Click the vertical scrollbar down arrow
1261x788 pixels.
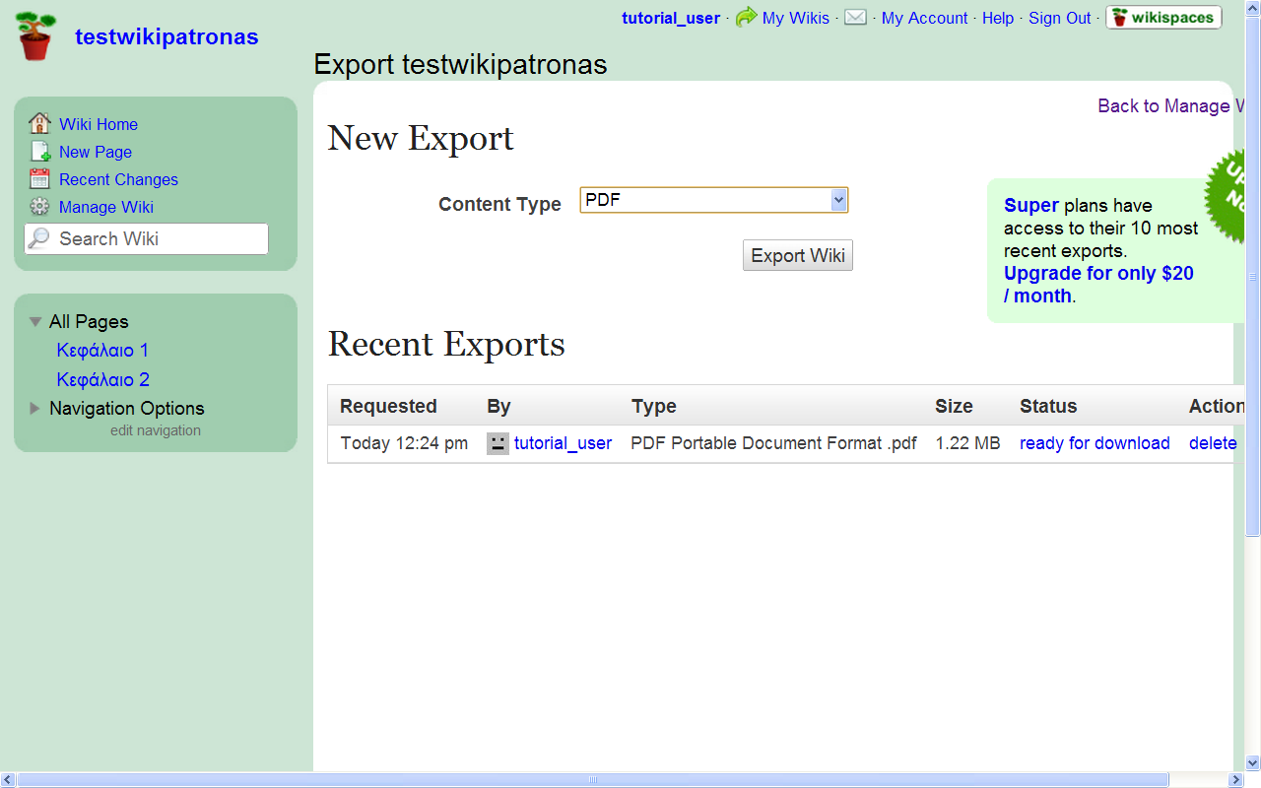pos(1253,762)
